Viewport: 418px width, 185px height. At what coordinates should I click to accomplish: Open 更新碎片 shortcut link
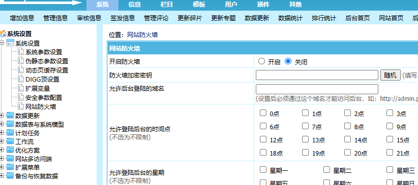click(190, 18)
